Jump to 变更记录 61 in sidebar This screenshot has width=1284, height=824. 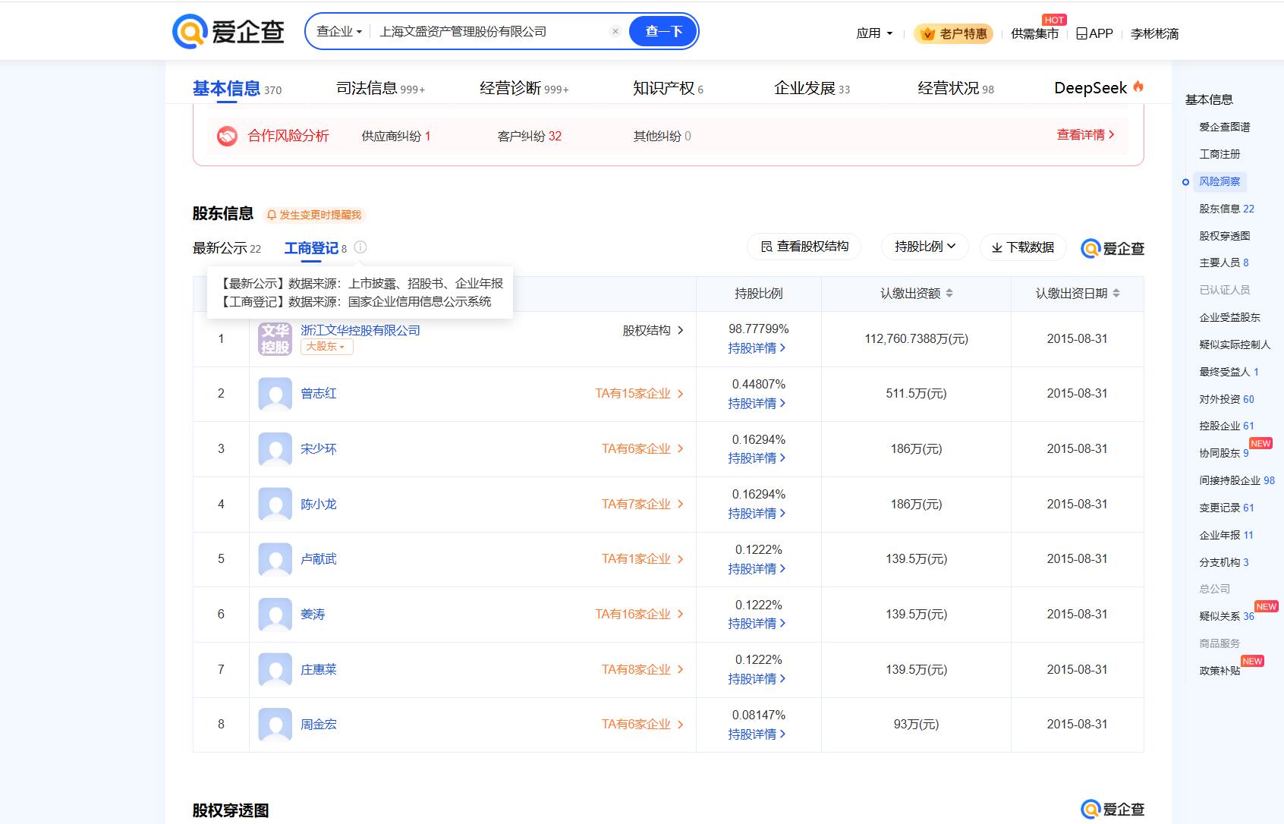pos(1226,508)
